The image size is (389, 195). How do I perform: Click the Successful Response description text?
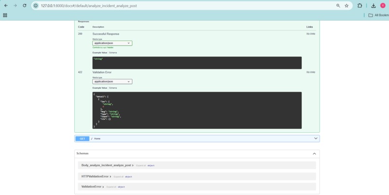[x=106, y=34]
